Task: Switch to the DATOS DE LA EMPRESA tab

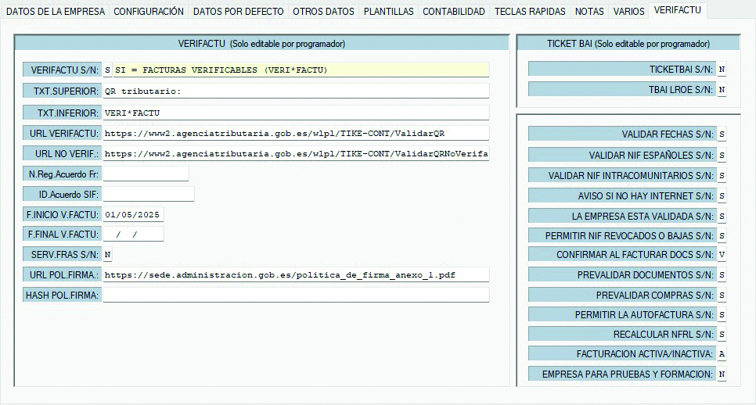Action: point(55,12)
